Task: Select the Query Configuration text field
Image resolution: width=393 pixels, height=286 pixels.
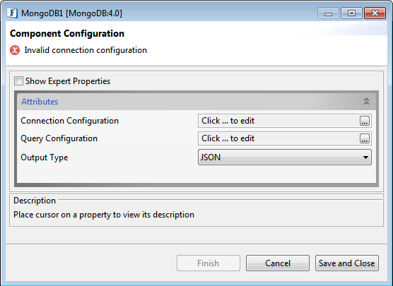Action: point(279,138)
